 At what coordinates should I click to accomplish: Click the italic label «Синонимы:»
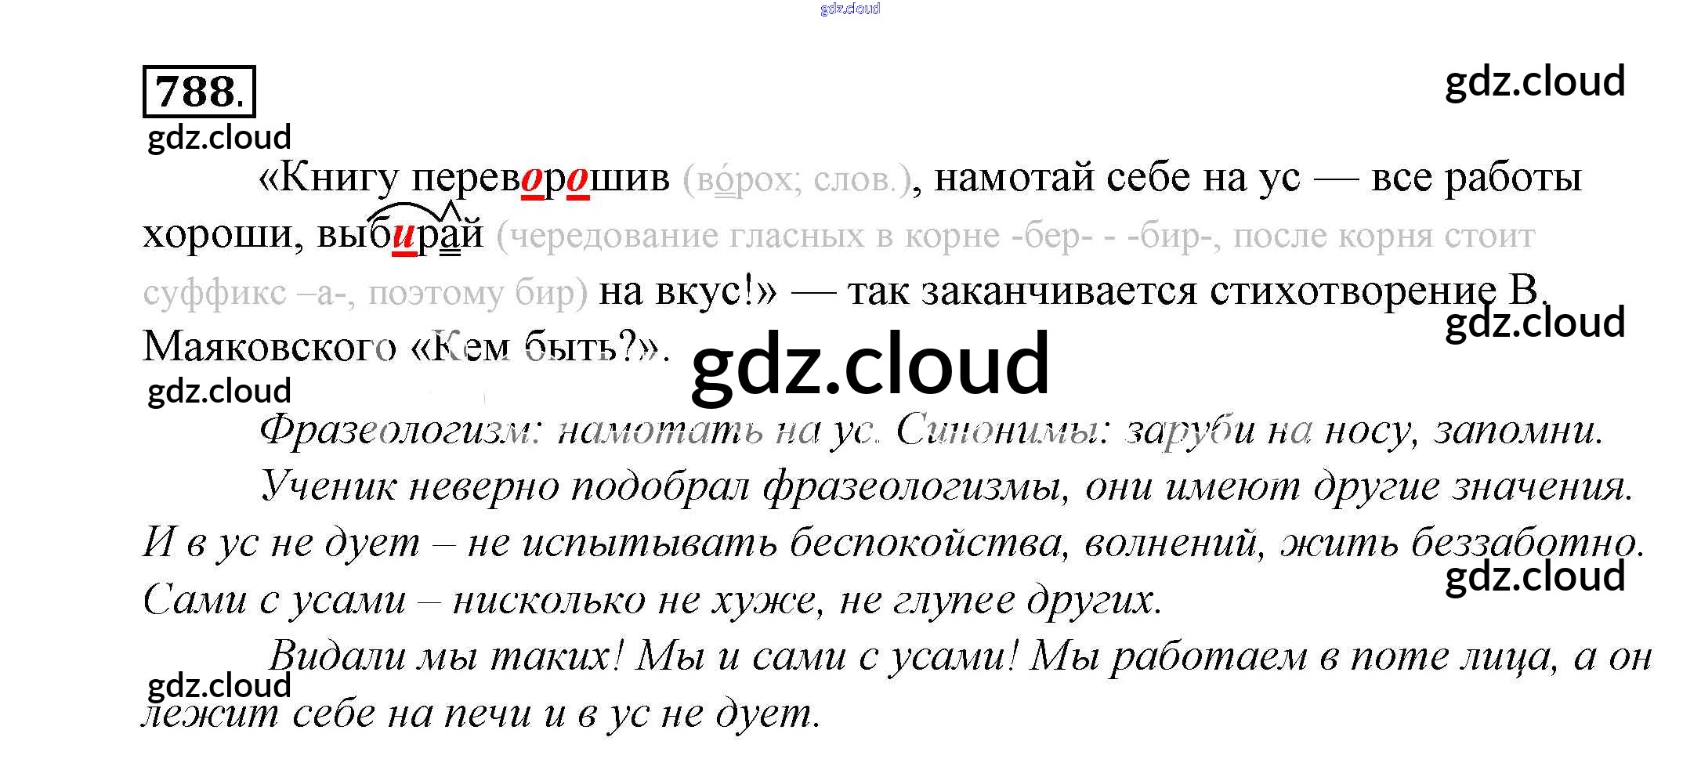1003,431
